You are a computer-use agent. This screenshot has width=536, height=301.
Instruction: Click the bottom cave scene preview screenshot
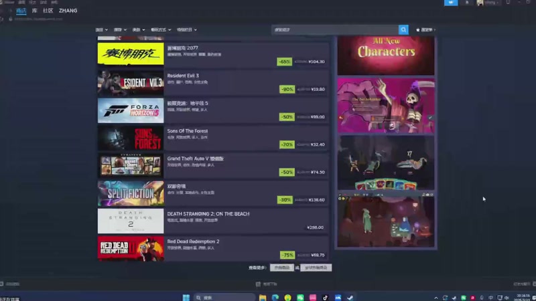386,220
